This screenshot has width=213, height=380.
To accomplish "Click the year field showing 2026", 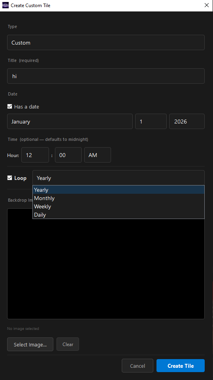I will pos(187,121).
